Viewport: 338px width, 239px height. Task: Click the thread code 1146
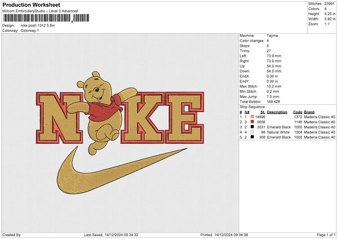pos(298,122)
